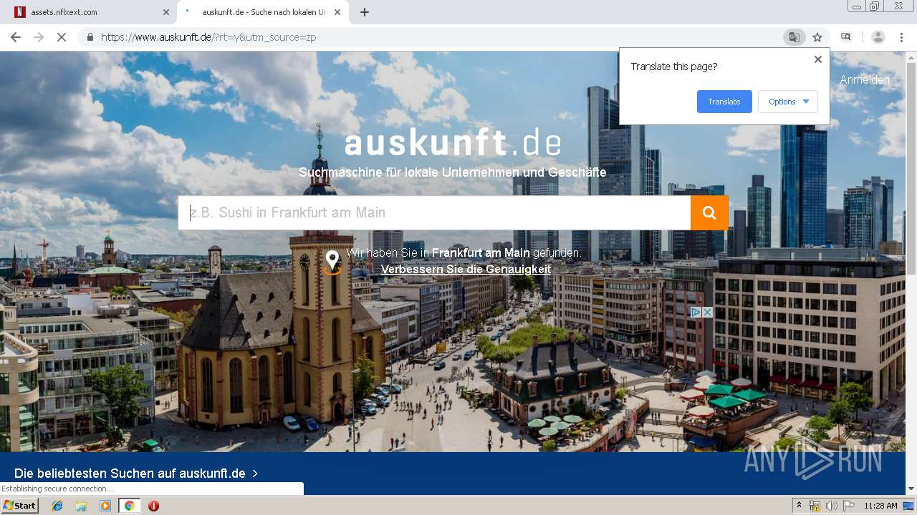
Task: Click the location pin icon
Action: pos(332,263)
